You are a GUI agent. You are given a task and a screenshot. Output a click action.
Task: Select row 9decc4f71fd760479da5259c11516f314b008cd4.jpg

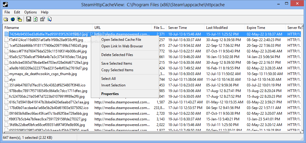click(152, 51)
